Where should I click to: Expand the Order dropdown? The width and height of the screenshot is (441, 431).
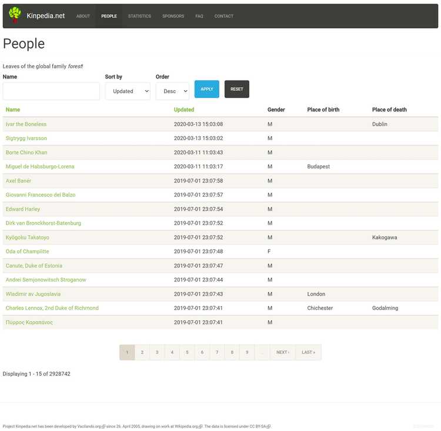[172, 91]
